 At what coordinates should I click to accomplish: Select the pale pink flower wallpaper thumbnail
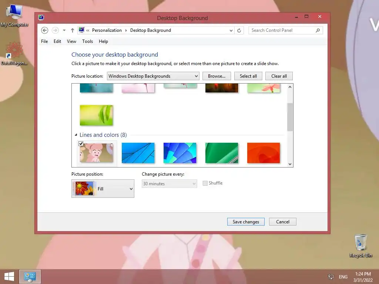tap(138, 88)
